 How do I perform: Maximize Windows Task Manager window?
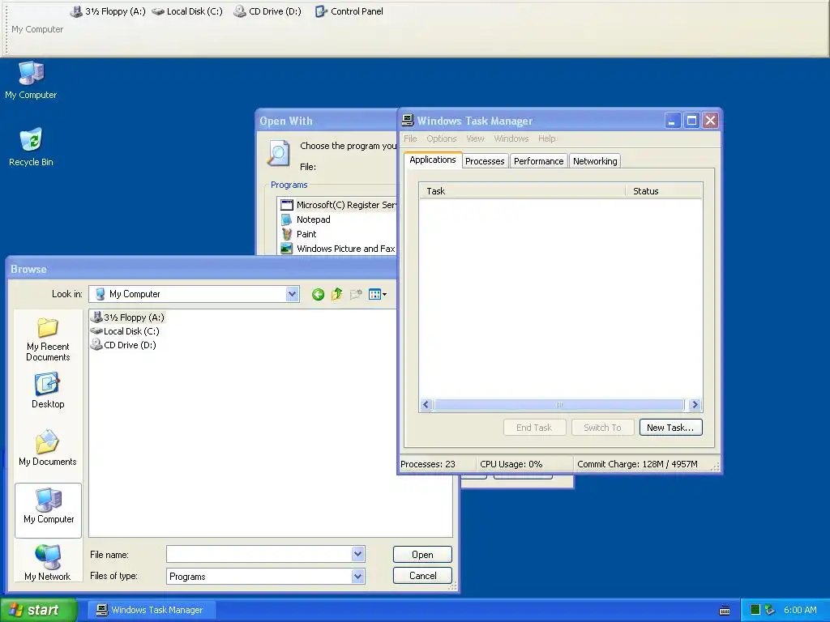(x=691, y=121)
